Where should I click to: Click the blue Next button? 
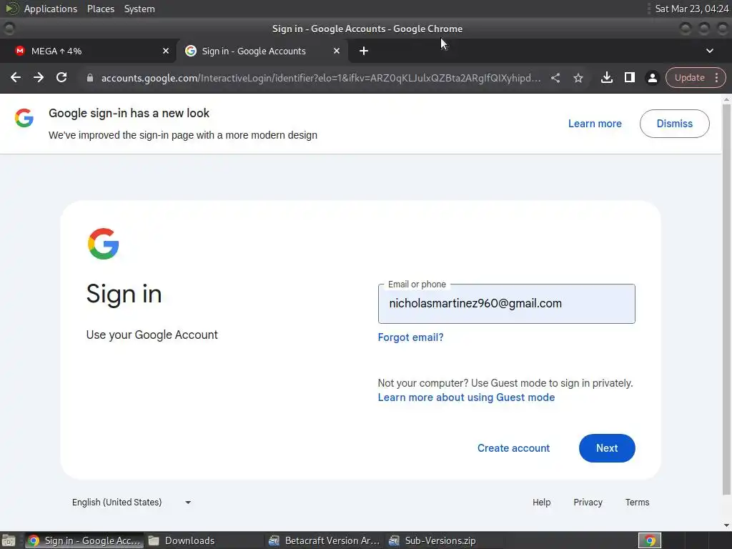(607, 448)
